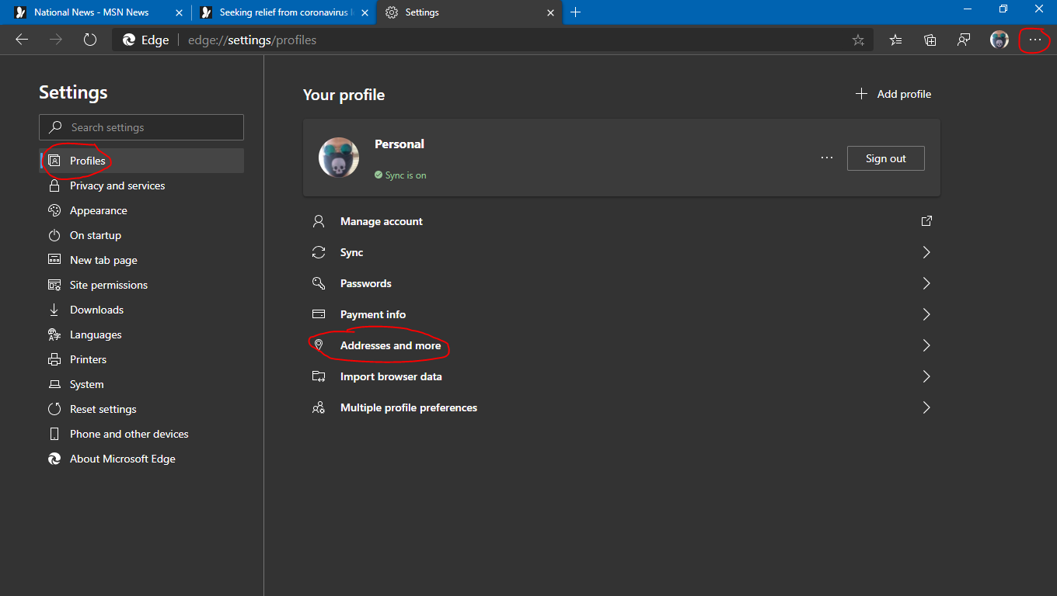Click the address bar URL
Screen dimensions: 1057x596
click(252, 40)
